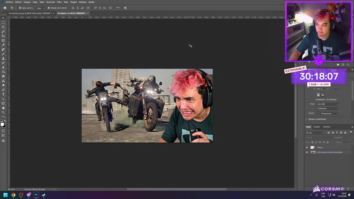354x199 pixels.
Task: Click the align left edges icon
Action: tap(73, 8)
